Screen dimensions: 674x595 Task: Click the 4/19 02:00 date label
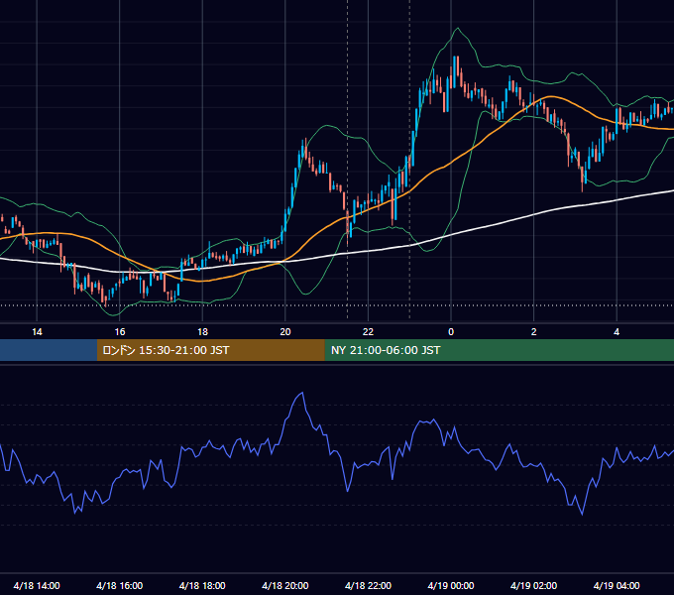tap(533, 585)
